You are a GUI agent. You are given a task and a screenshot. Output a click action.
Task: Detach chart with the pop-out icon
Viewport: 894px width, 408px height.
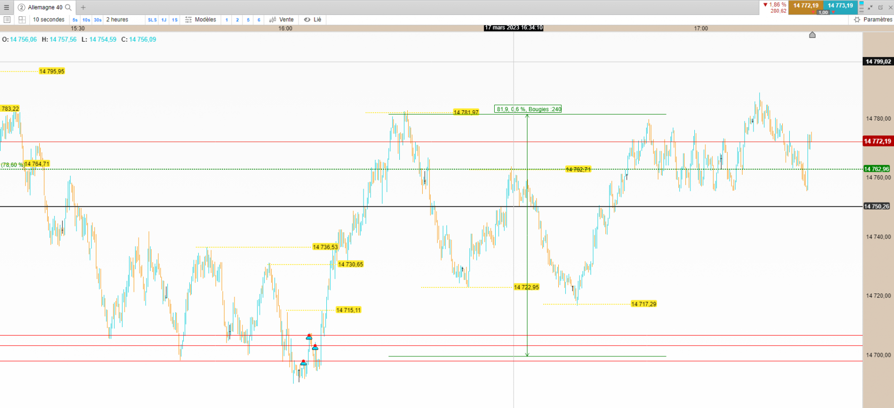click(881, 7)
